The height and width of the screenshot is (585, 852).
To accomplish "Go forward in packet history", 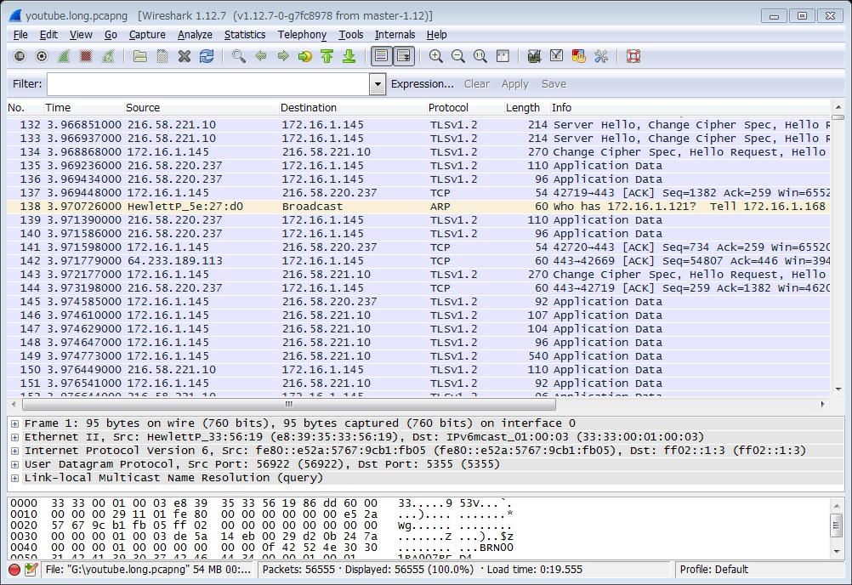I will pyautogui.click(x=283, y=56).
